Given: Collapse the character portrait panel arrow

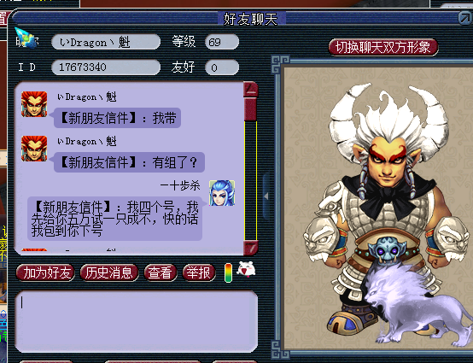Looking at the screenshot, I should tap(266, 196).
